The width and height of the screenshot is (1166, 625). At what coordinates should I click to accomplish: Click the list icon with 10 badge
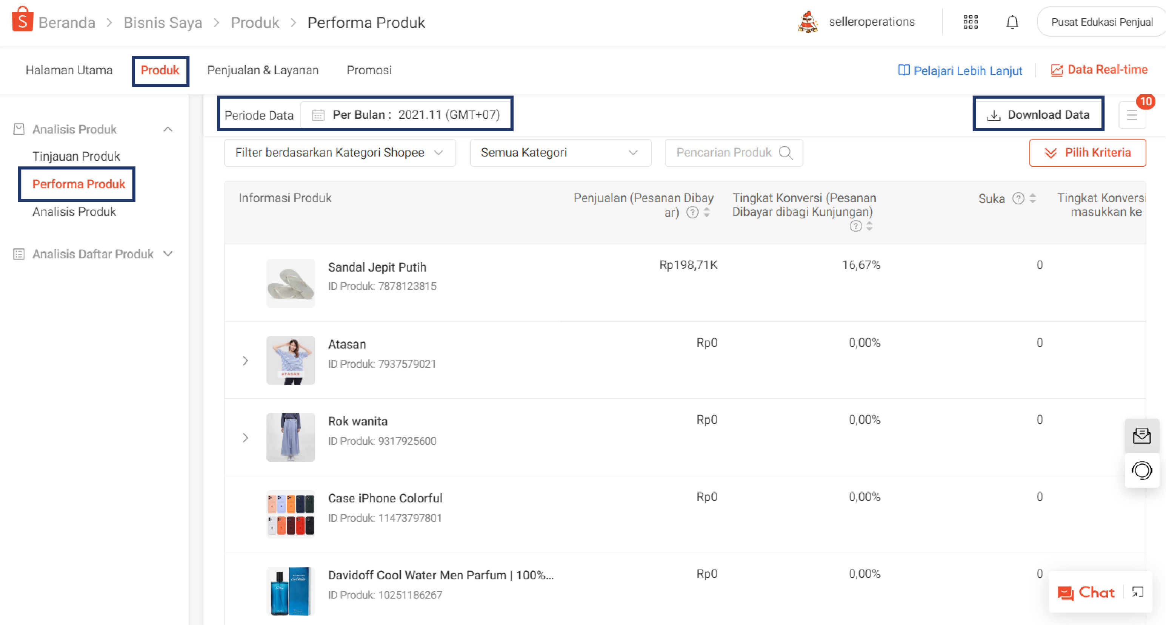click(1132, 115)
